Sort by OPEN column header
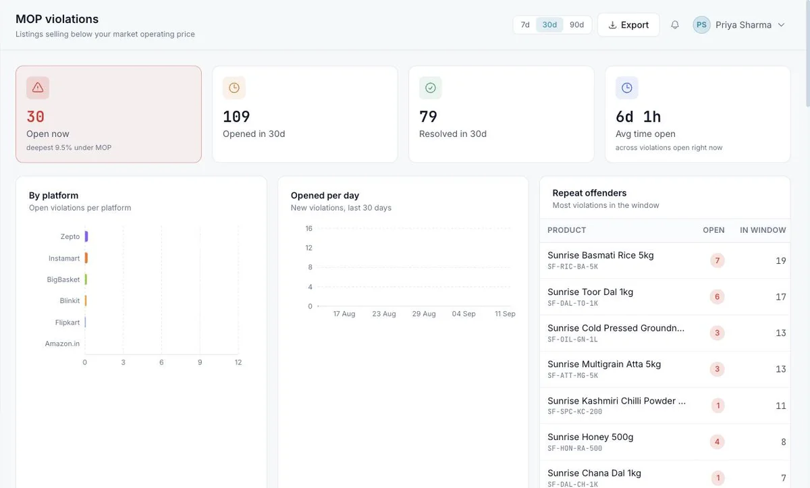Screen dimensions: 810x488 [x=713, y=230]
